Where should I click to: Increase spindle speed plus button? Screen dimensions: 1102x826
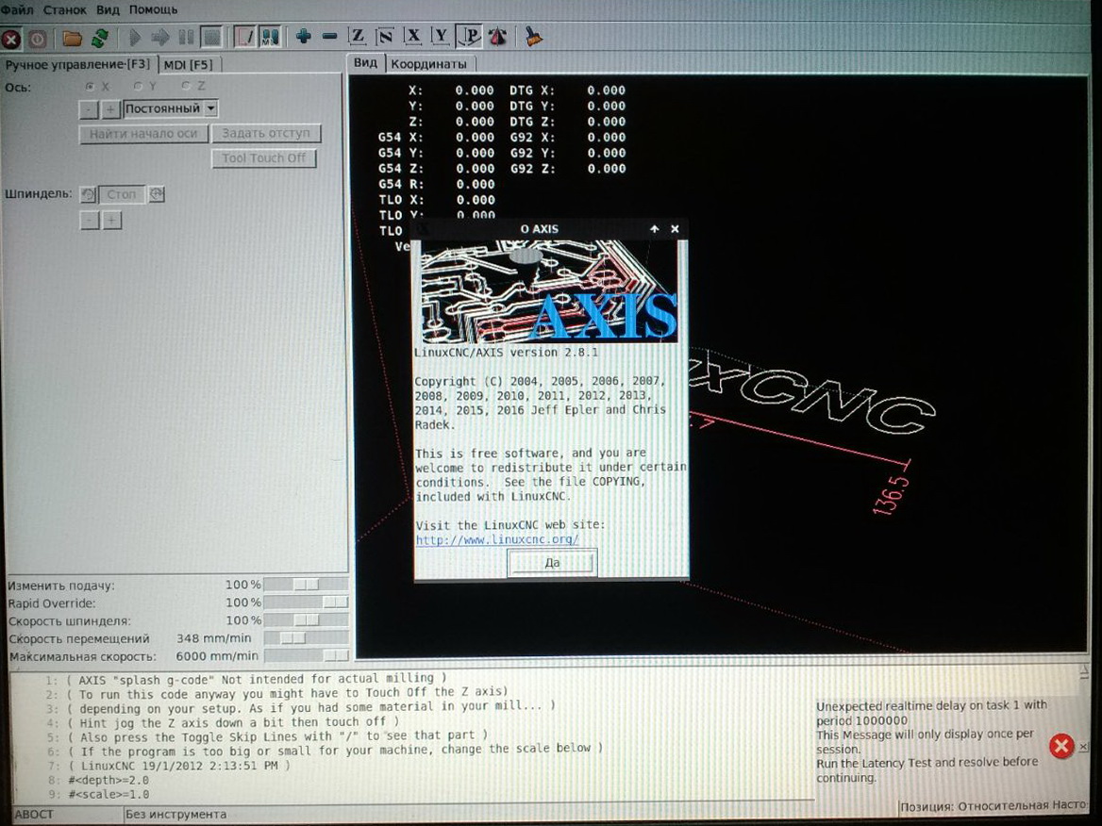(111, 221)
